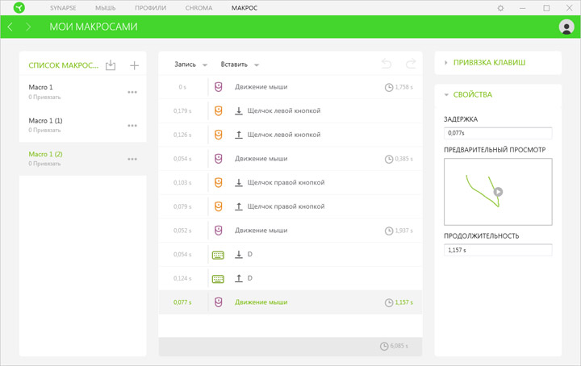
Task: Click the ПРОДОЛЖИТЕЛЬНОСТЬ duration field
Action: pos(498,250)
